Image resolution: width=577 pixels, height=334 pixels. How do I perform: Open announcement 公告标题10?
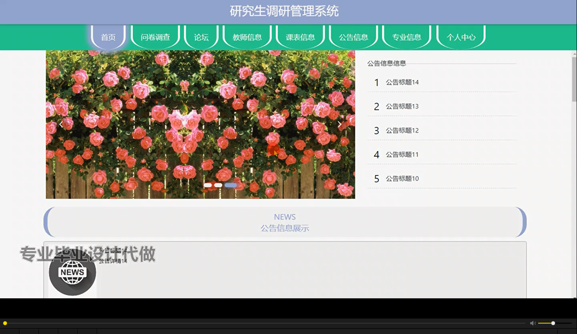pyautogui.click(x=402, y=178)
